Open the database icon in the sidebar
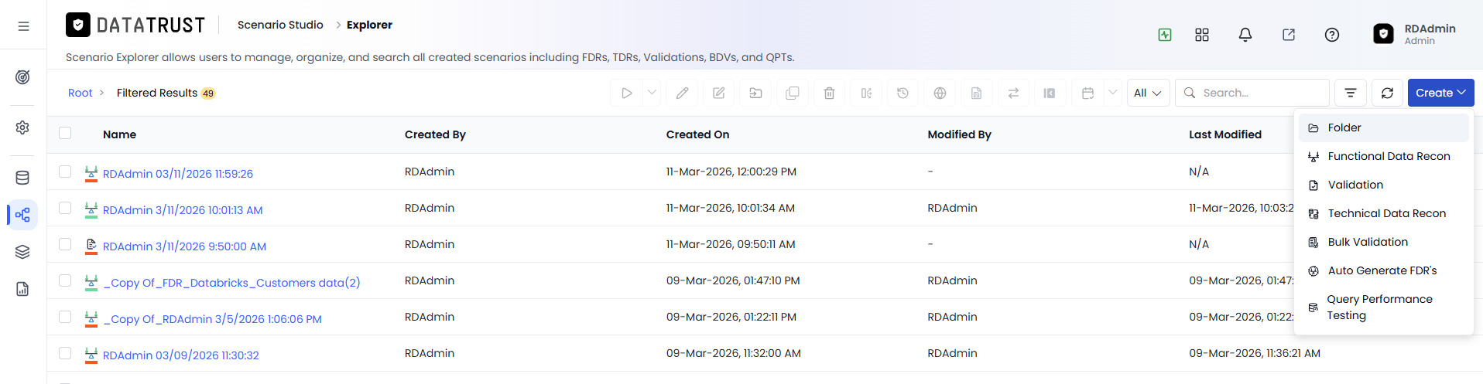This screenshot has height=384, width=1483. 22,178
